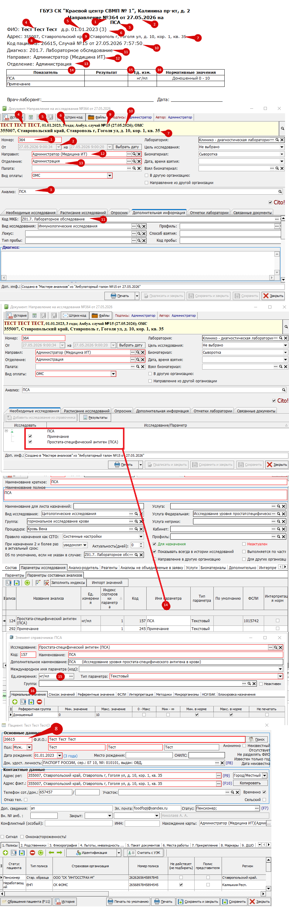
Task: Switch to Биоматериалы tab
Action: point(213,568)
